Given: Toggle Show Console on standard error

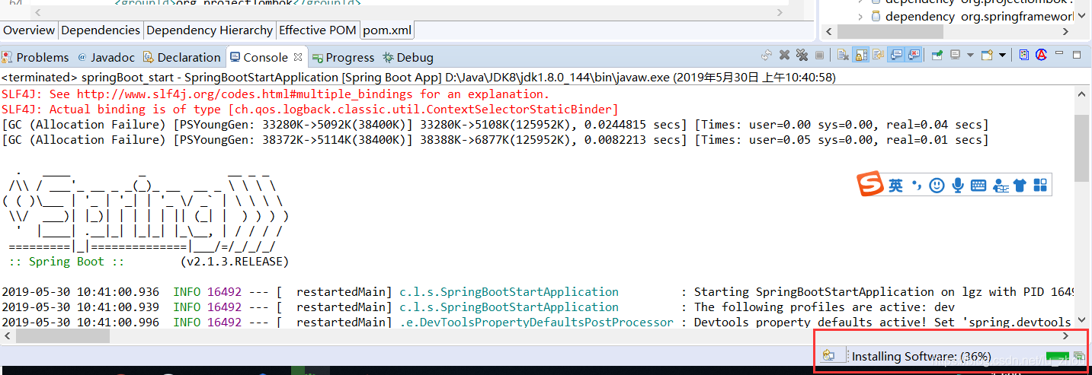Looking at the screenshot, I should (x=914, y=55).
